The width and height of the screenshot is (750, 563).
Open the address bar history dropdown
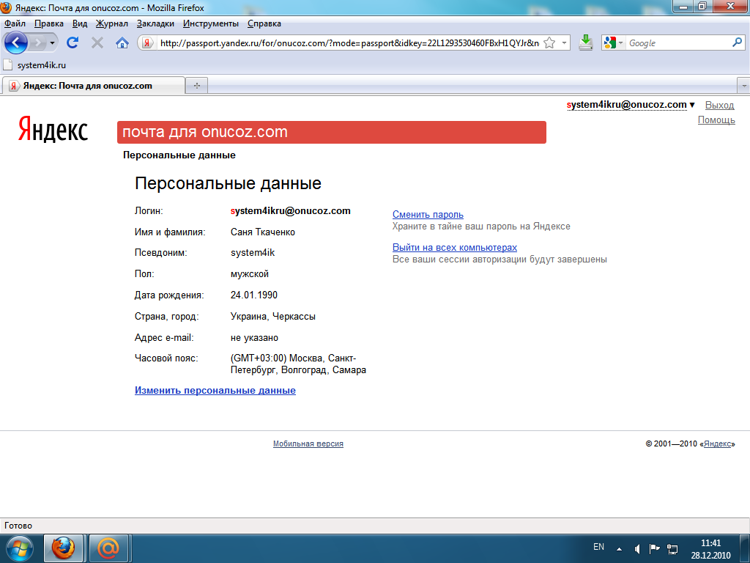point(565,43)
